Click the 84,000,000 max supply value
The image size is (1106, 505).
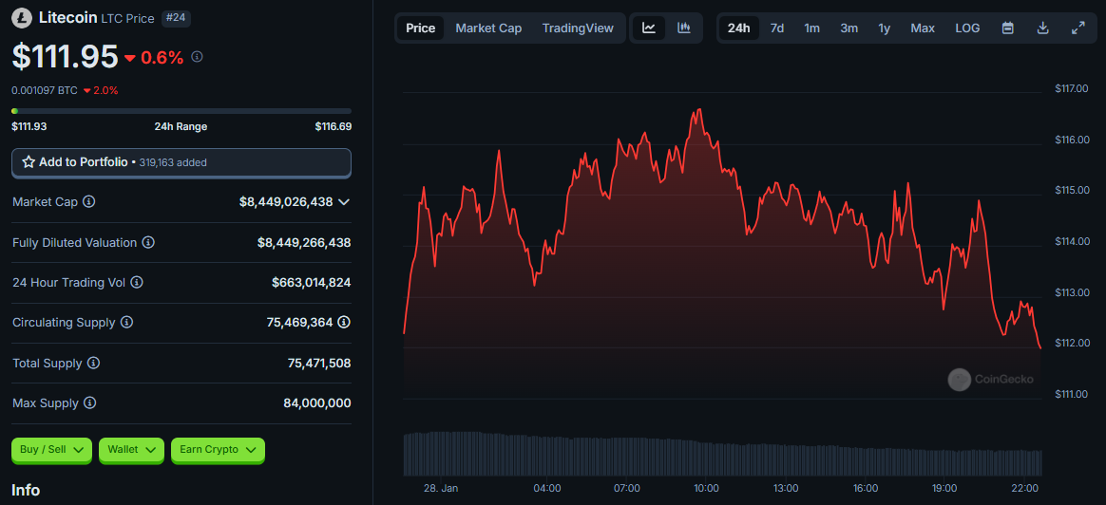click(x=316, y=402)
